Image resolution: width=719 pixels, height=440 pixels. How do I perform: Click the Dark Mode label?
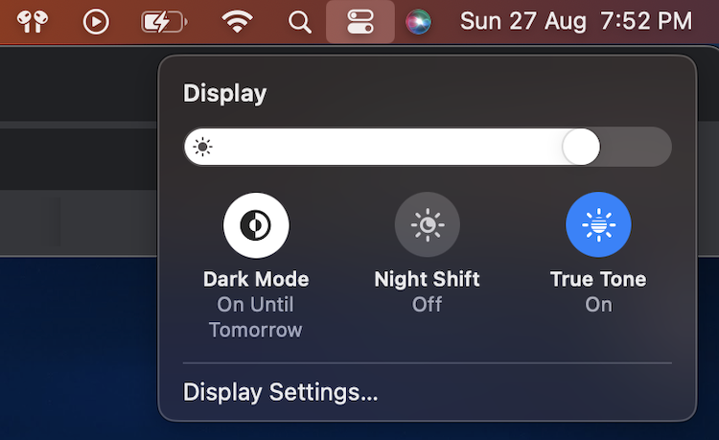pyautogui.click(x=256, y=279)
